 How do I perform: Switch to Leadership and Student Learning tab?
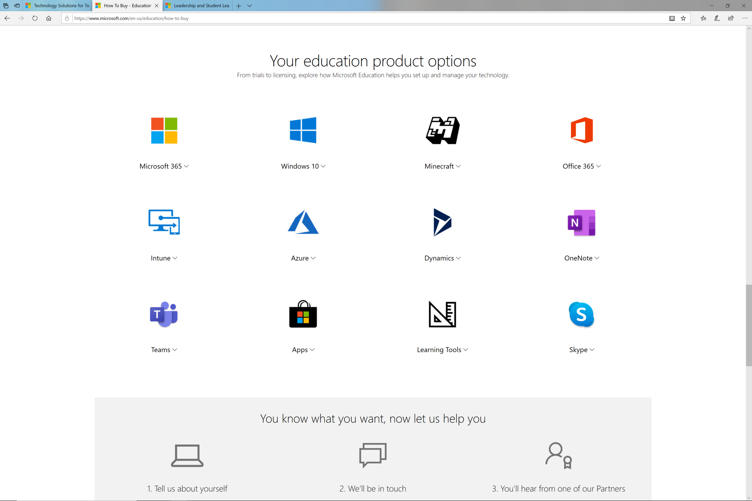(198, 5)
